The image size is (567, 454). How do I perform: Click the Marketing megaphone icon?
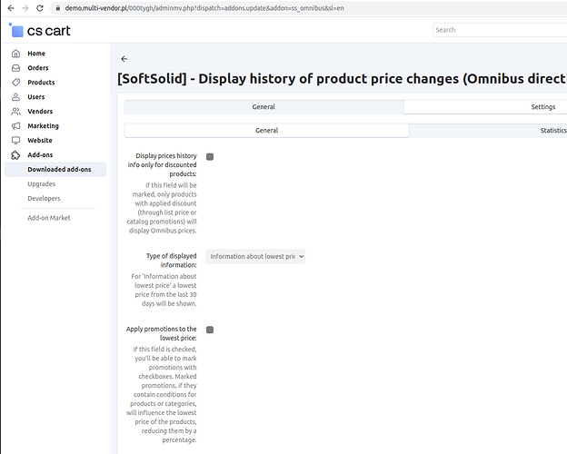(15, 126)
